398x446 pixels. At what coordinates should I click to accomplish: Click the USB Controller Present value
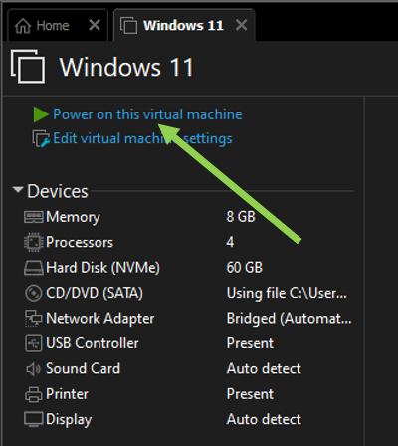[250, 343]
